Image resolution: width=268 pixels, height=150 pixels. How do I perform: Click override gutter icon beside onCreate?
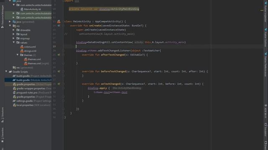[x=59, y=26]
